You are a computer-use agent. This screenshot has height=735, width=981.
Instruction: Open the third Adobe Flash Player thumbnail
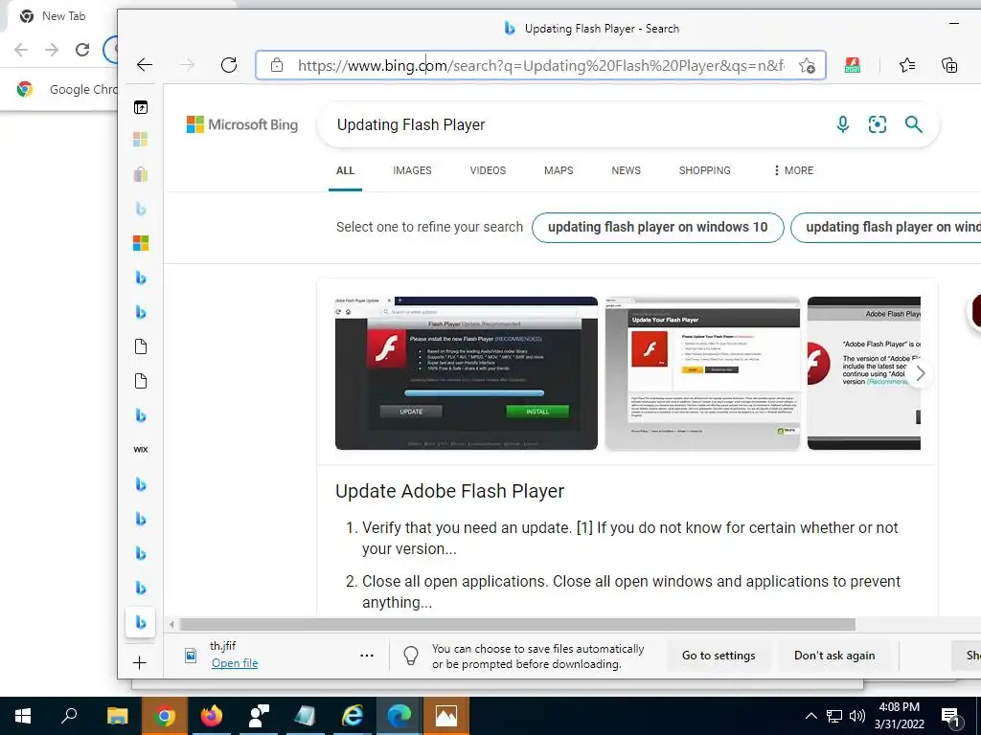pos(863,373)
